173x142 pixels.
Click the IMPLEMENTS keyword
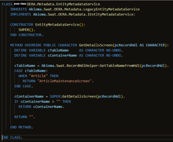[x=21, y=14]
